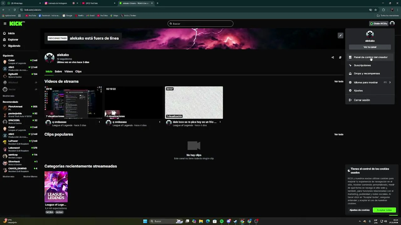Click the Obtén KICKs button
The width and height of the screenshot is (401, 225).
coord(378,24)
